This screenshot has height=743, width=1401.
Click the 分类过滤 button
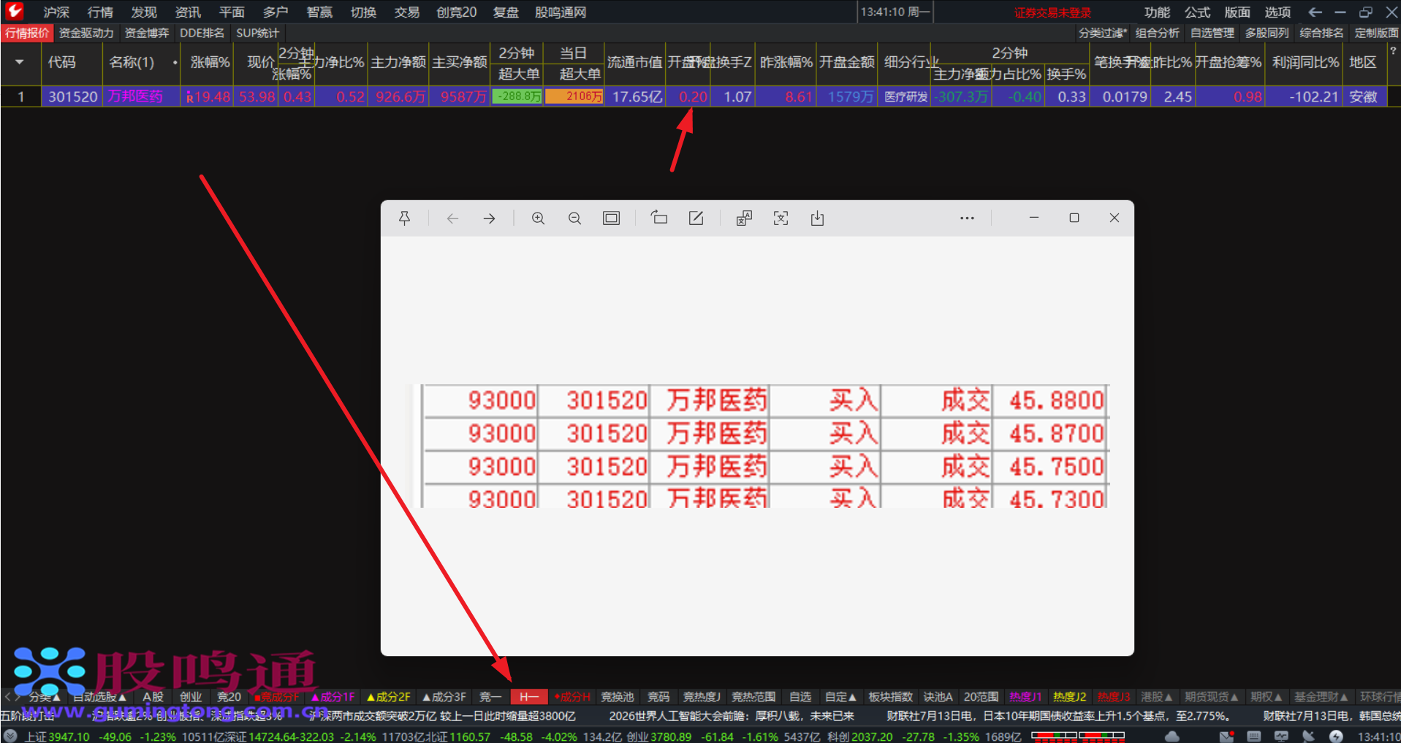[1102, 33]
